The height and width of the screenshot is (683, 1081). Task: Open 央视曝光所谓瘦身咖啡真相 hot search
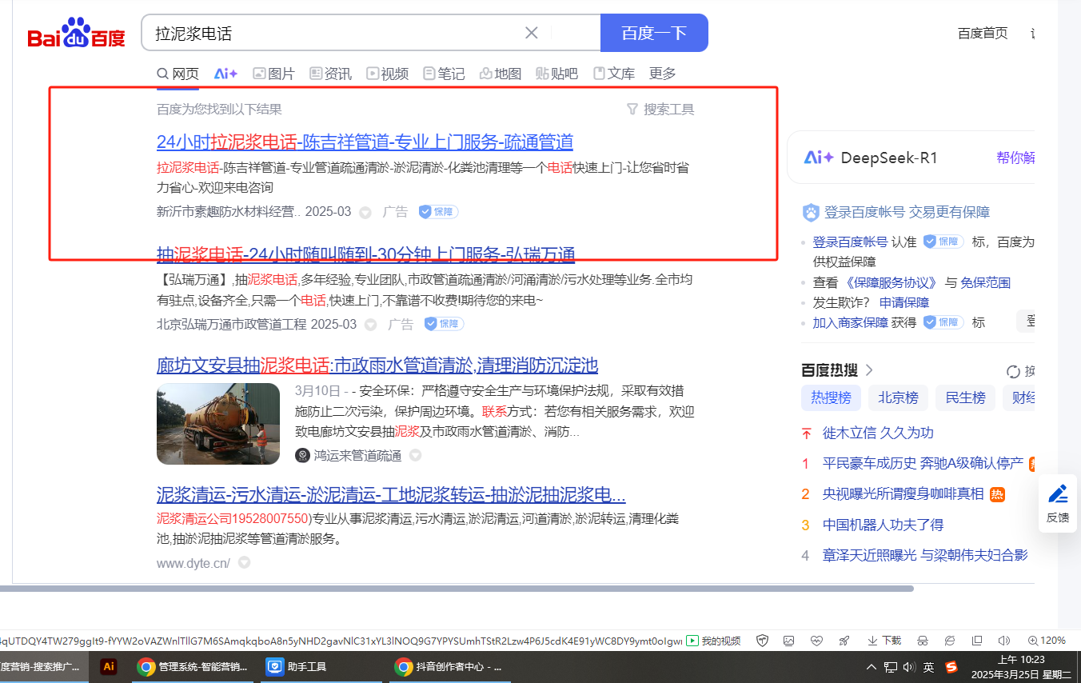pyautogui.click(x=903, y=494)
